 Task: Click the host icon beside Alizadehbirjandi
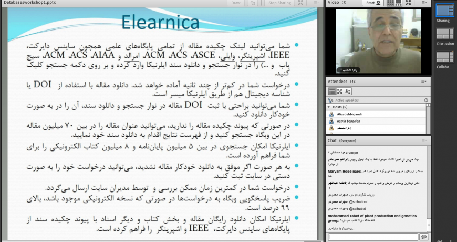[331, 114]
